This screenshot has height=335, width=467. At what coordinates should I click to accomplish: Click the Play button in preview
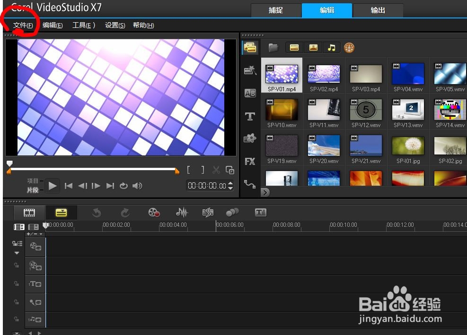pos(53,186)
